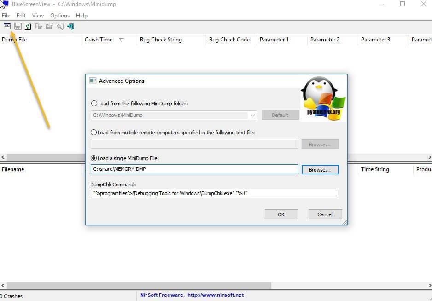Click Browse for single MiniDump file

[320, 170]
